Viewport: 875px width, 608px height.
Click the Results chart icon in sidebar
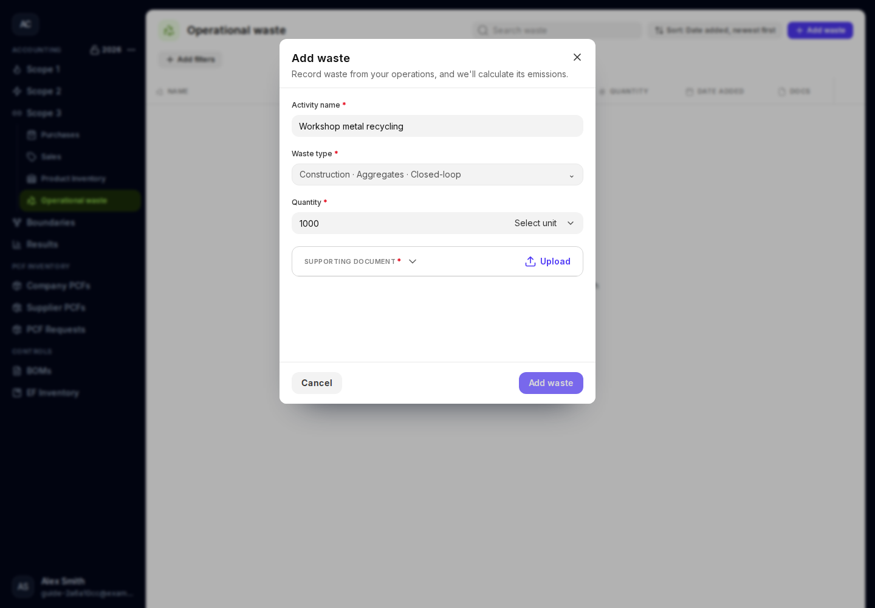(x=17, y=244)
